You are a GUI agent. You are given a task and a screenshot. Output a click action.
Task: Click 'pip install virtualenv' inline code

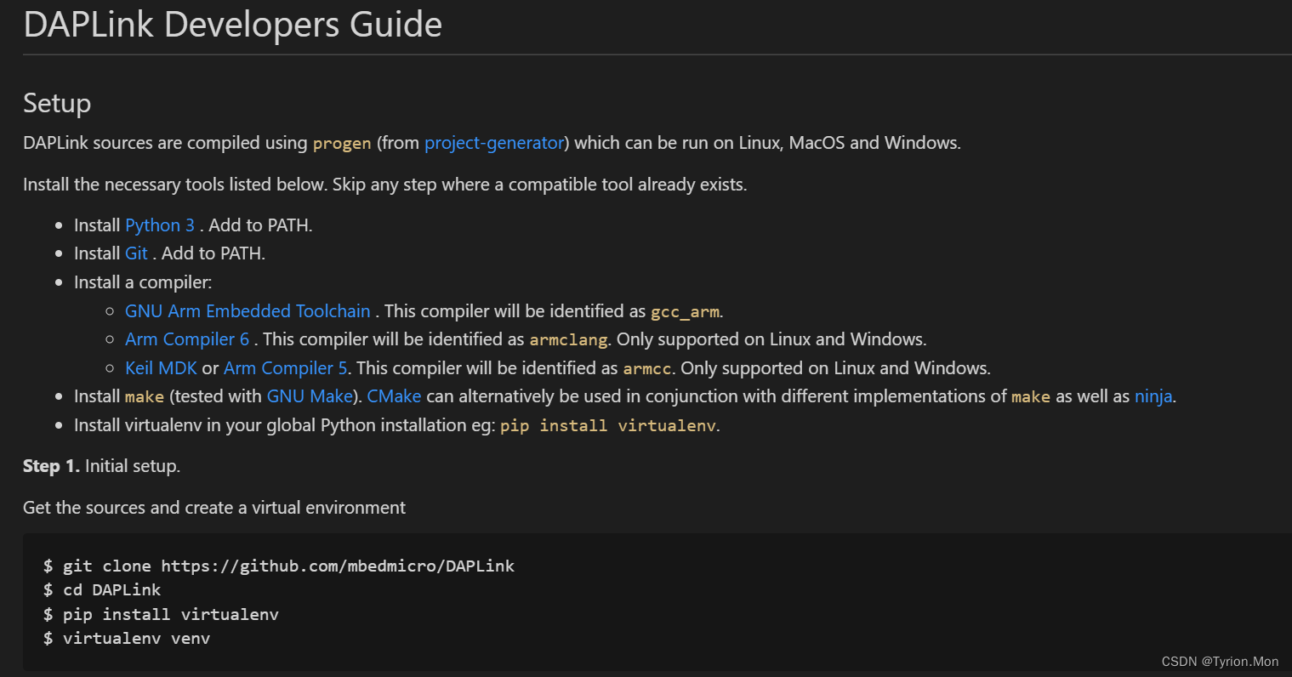point(608,426)
